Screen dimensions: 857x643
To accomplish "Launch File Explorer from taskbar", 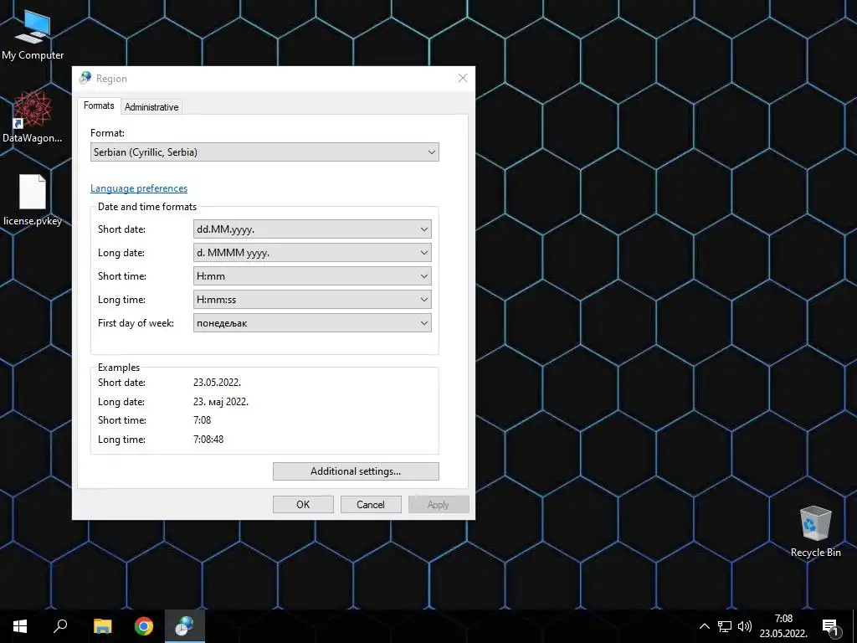I will (x=102, y=626).
